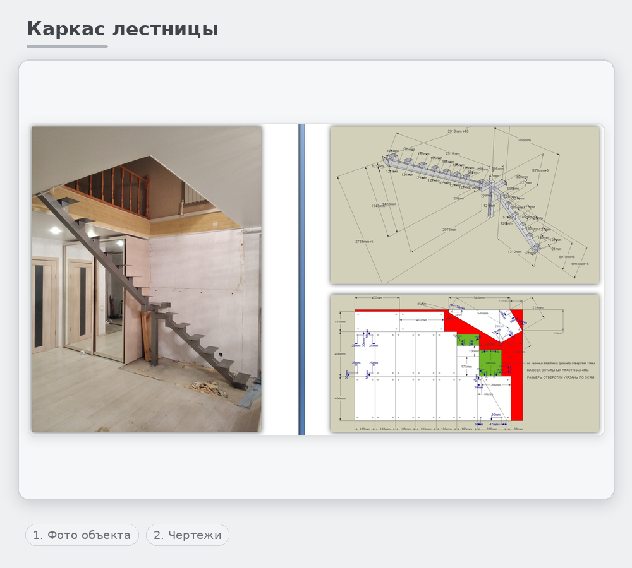Click the 'Каркас лестницы' heading
Image resolution: width=632 pixels, height=568 pixels.
[x=123, y=29]
